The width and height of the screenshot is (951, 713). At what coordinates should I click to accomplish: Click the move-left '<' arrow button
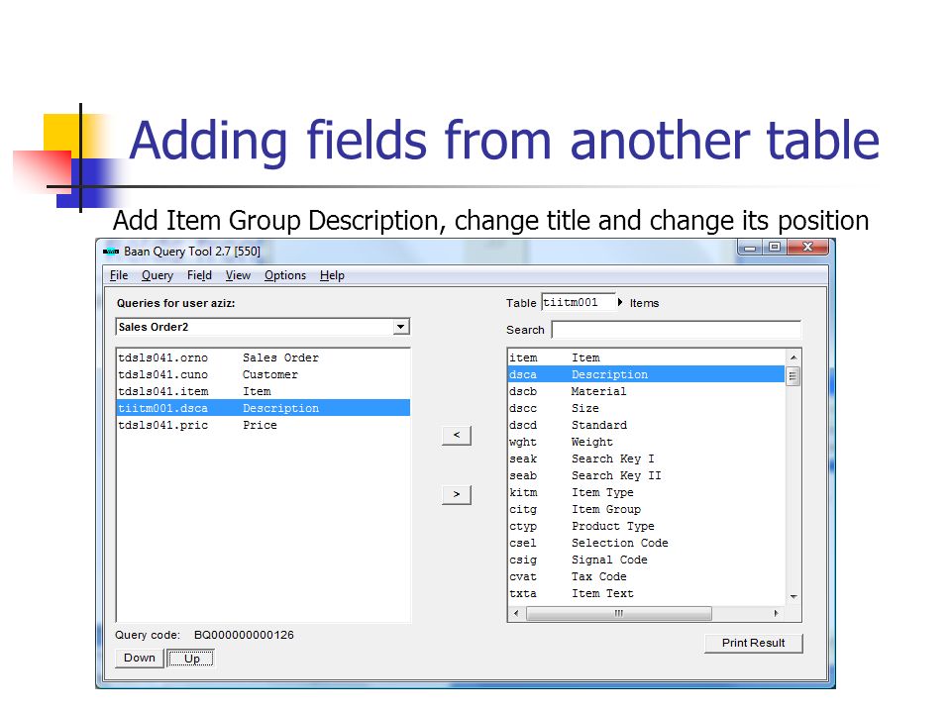pyautogui.click(x=456, y=436)
